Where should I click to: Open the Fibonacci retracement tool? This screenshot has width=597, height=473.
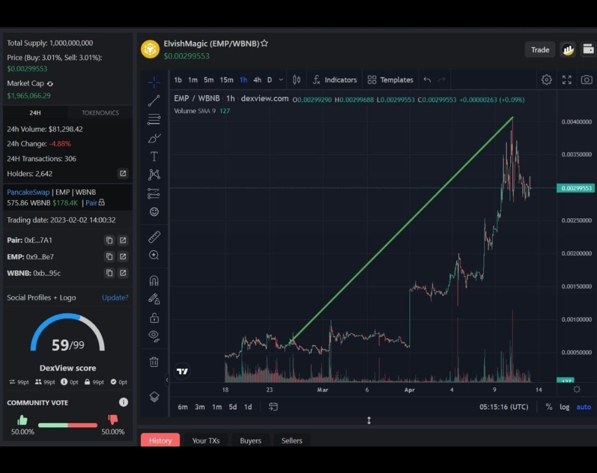coord(154,119)
